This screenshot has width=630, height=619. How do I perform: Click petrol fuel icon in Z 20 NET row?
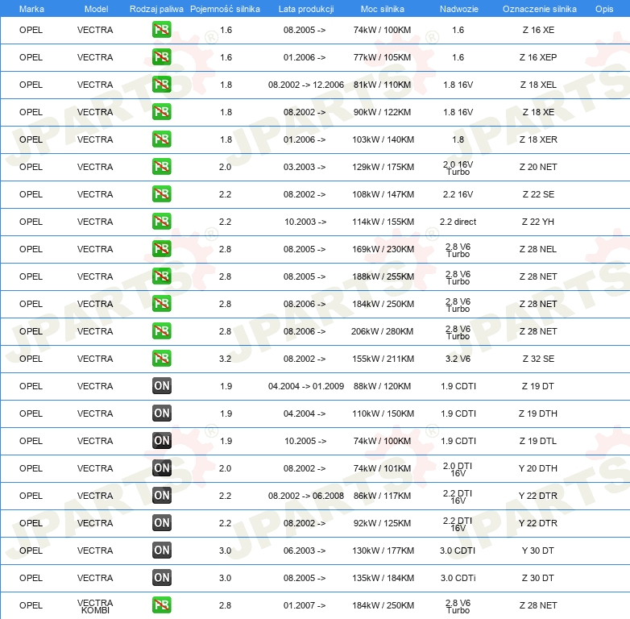click(x=161, y=167)
